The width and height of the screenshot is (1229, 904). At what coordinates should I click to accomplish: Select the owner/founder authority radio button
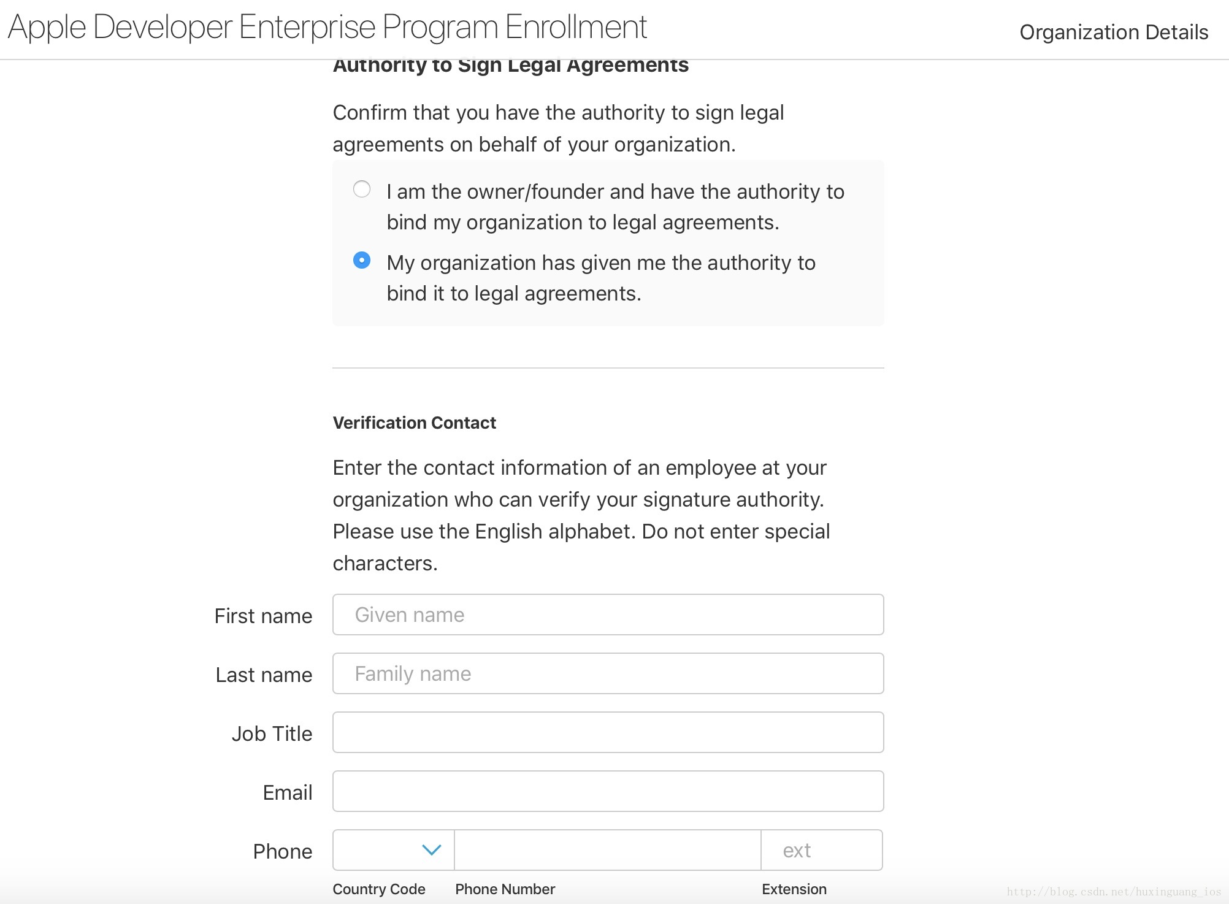click(362, 189)
